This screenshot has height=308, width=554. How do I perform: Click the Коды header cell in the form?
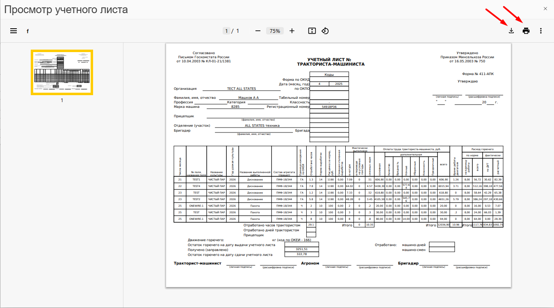329,75
